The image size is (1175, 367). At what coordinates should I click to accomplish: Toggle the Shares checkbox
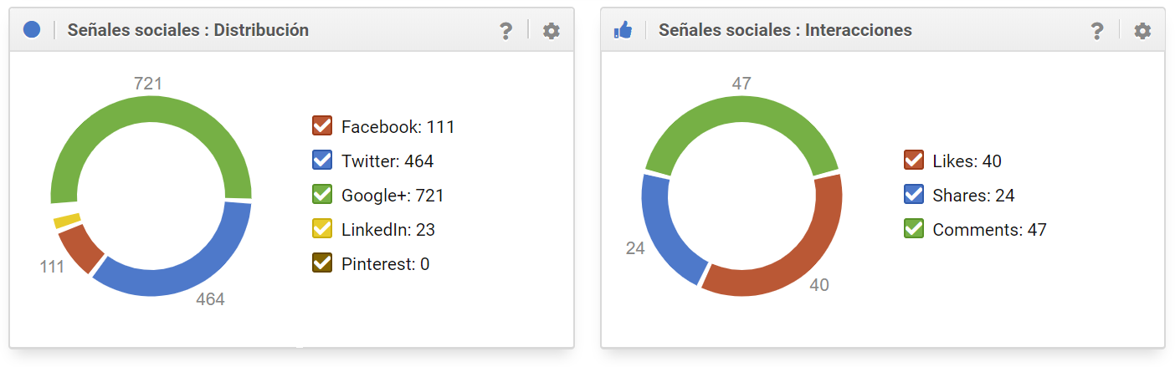click(x=914, y=195)
